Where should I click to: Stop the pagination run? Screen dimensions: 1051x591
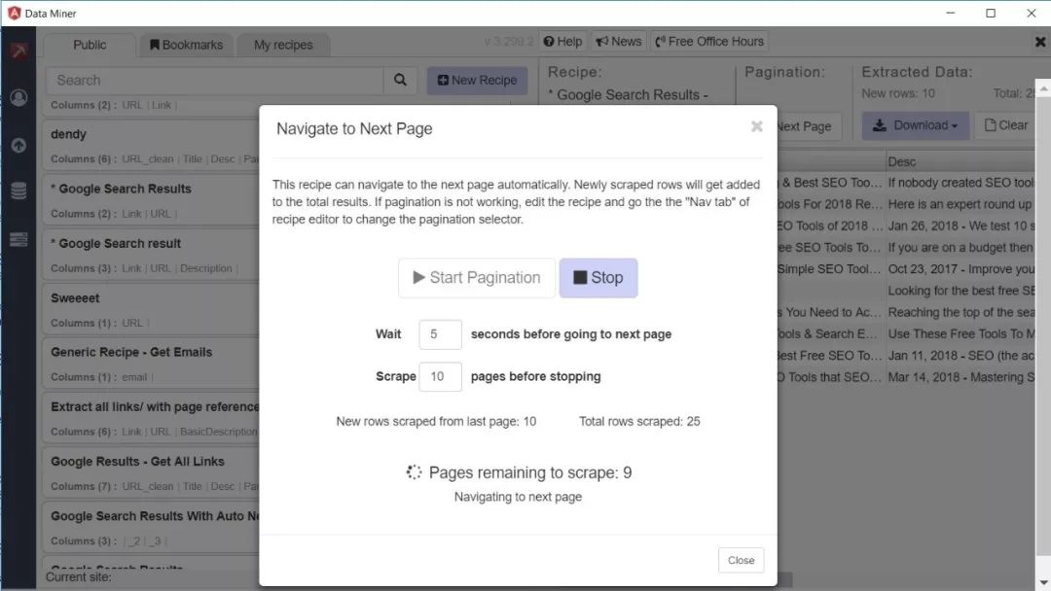click(598, 278)
